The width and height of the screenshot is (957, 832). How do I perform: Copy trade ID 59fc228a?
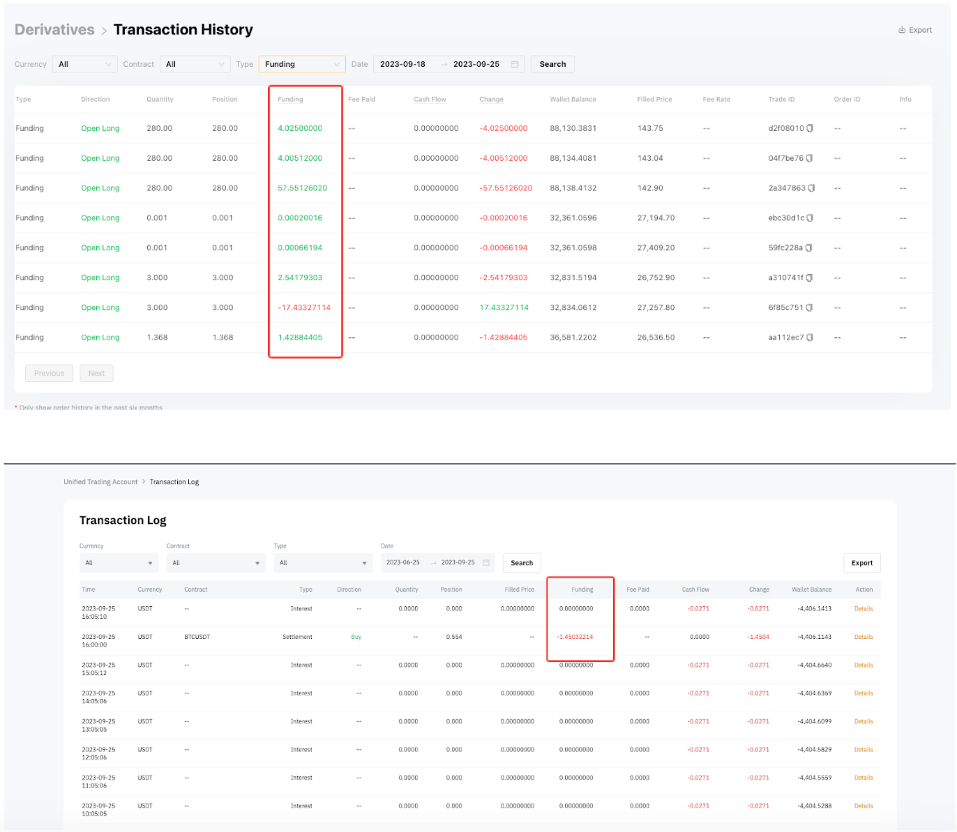coord(808,248)
